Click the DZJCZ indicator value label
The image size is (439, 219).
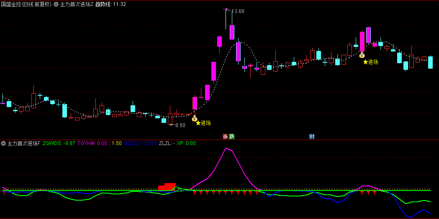[x=140, y=143]
